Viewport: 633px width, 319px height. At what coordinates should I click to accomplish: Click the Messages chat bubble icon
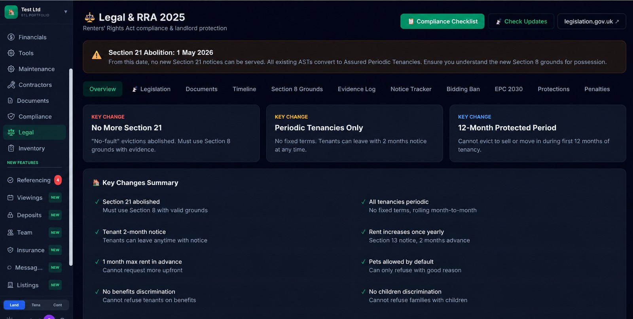click(x=9, y=268)
